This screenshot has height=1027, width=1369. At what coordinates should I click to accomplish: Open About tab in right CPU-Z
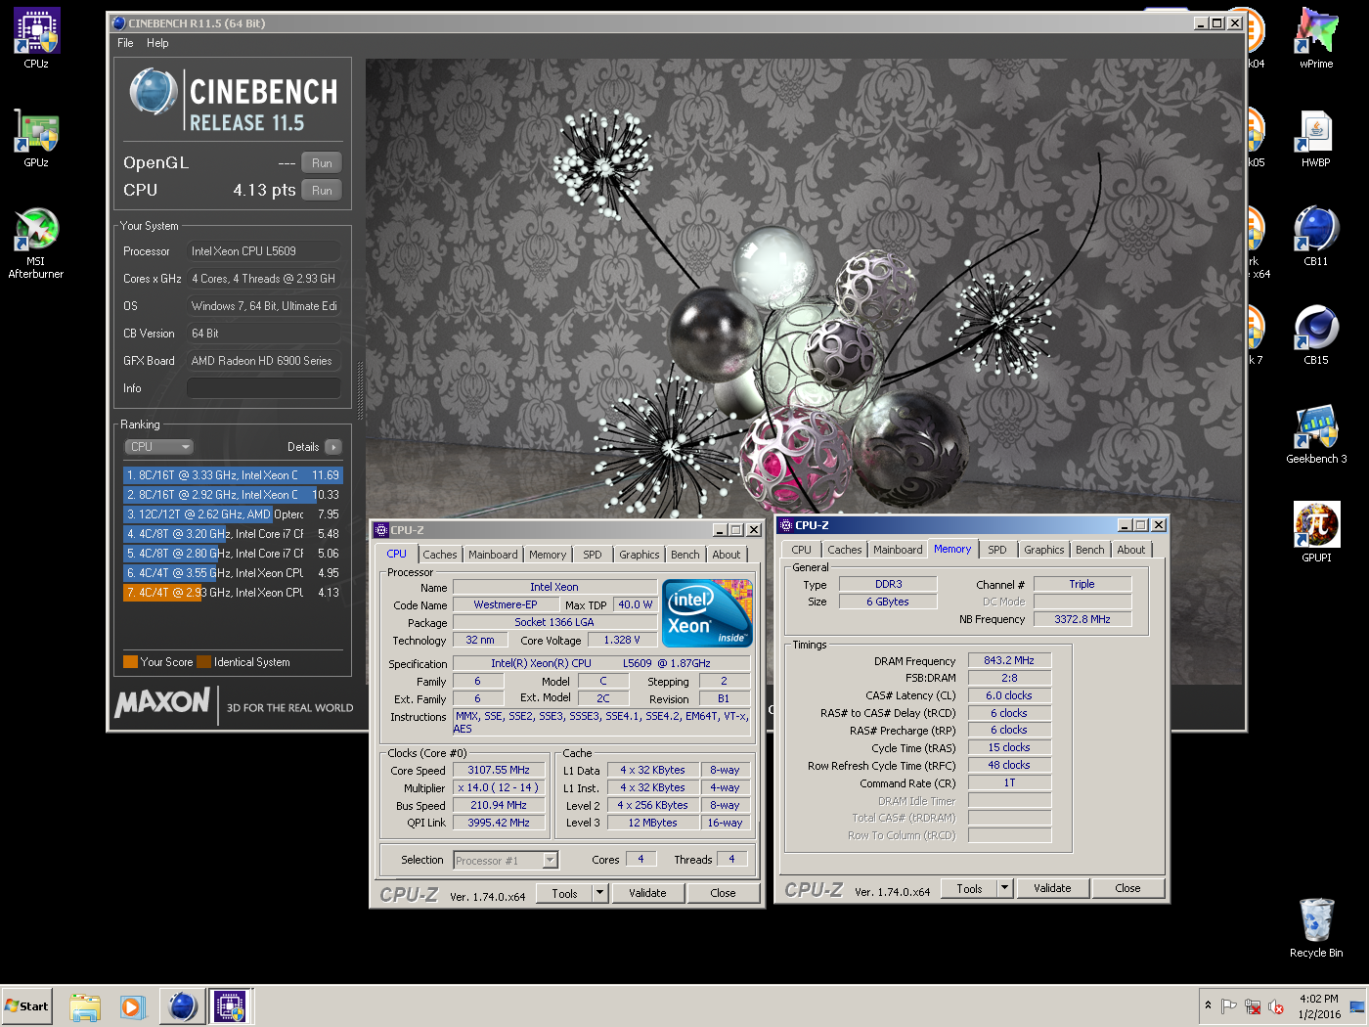(1131, 550)
